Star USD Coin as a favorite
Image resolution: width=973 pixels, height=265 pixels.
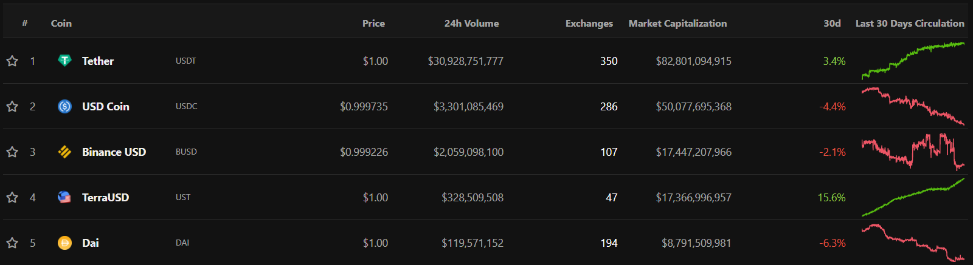pyautogui.click(x=12, y=106)
